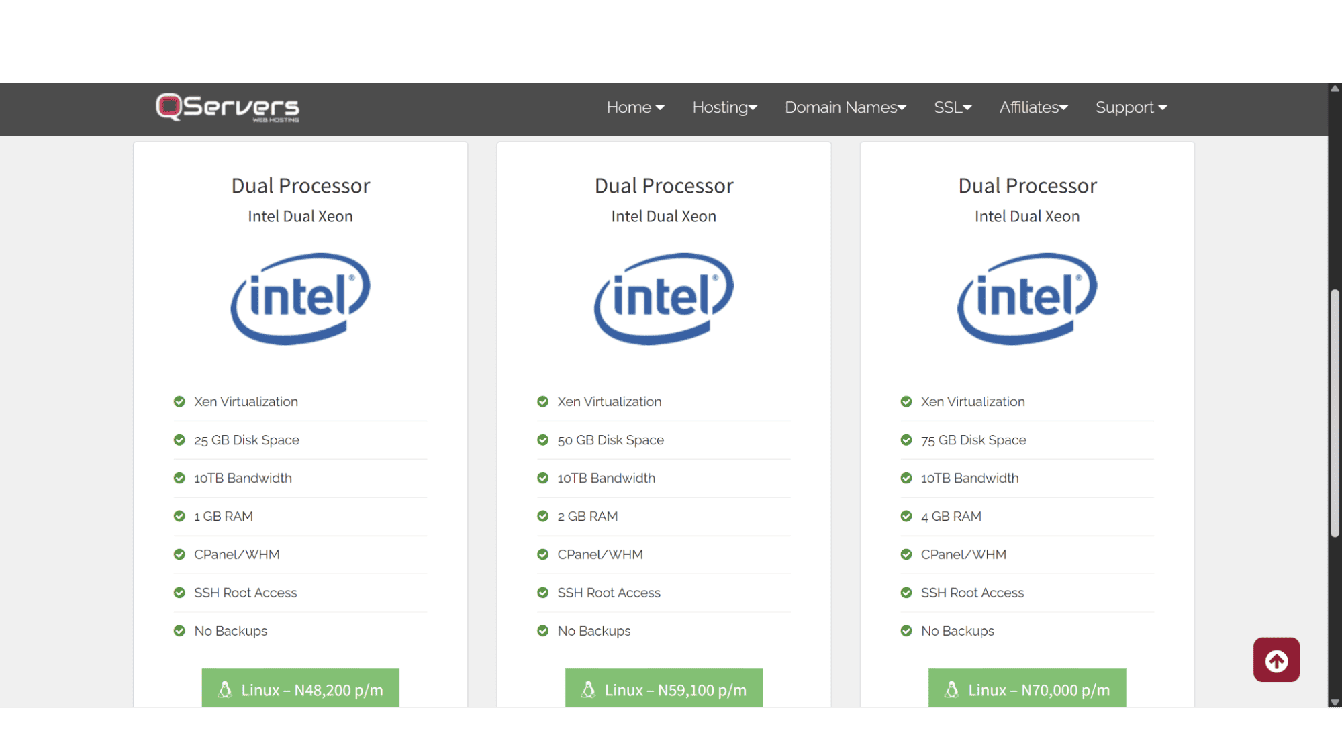The width and height of the screenshot is (1342, 755).
Task: Click the '4 GB RAM' feature text
Action: pos(951,516)
